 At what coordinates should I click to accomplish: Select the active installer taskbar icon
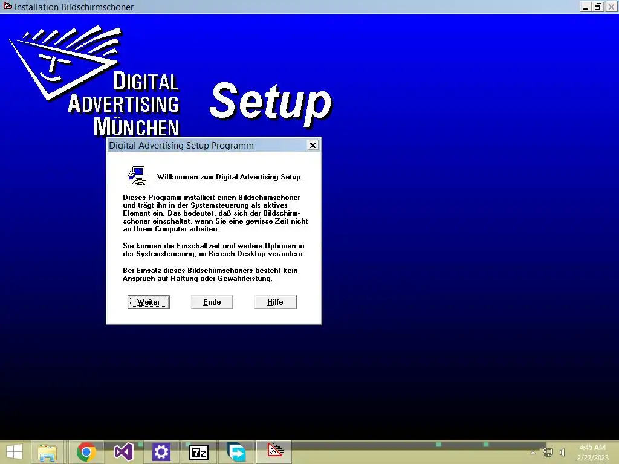coord(274,451)
